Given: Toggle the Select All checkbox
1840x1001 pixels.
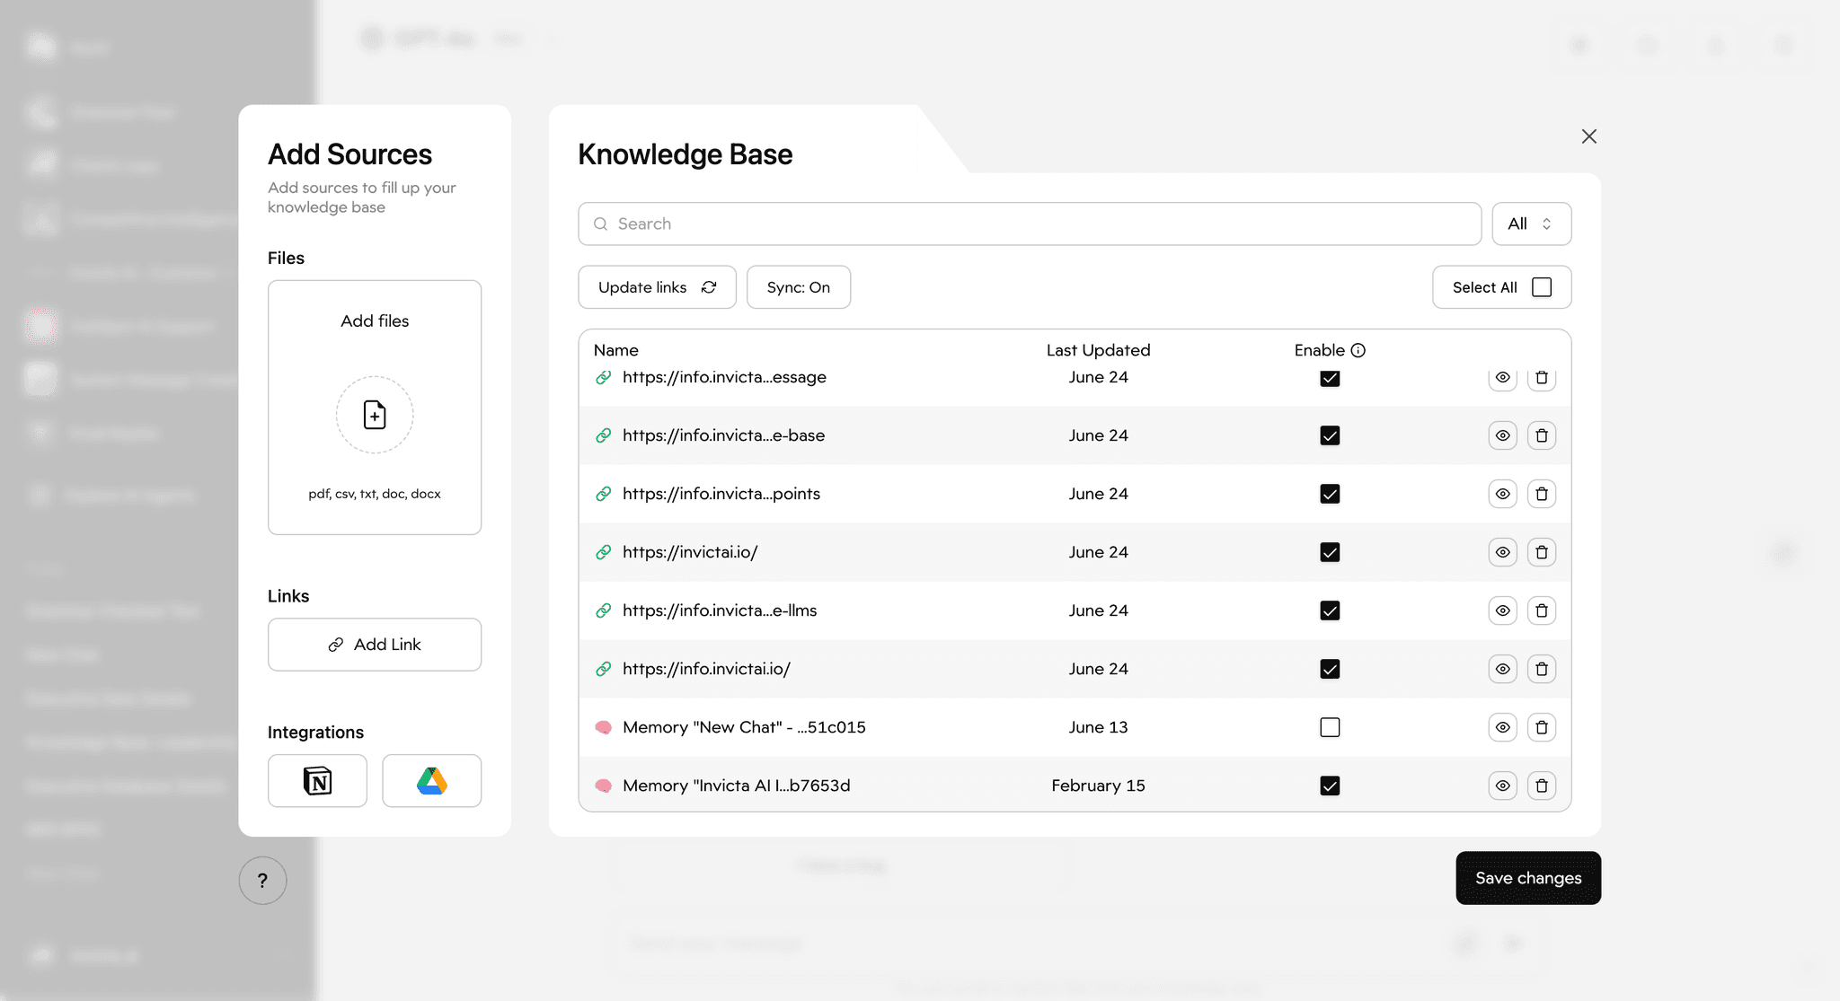Looking at the screenshot, I should point(1542,287).
